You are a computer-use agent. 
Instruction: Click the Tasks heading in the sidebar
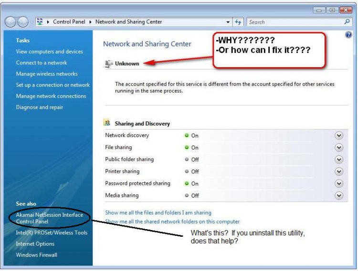[22, 40]
